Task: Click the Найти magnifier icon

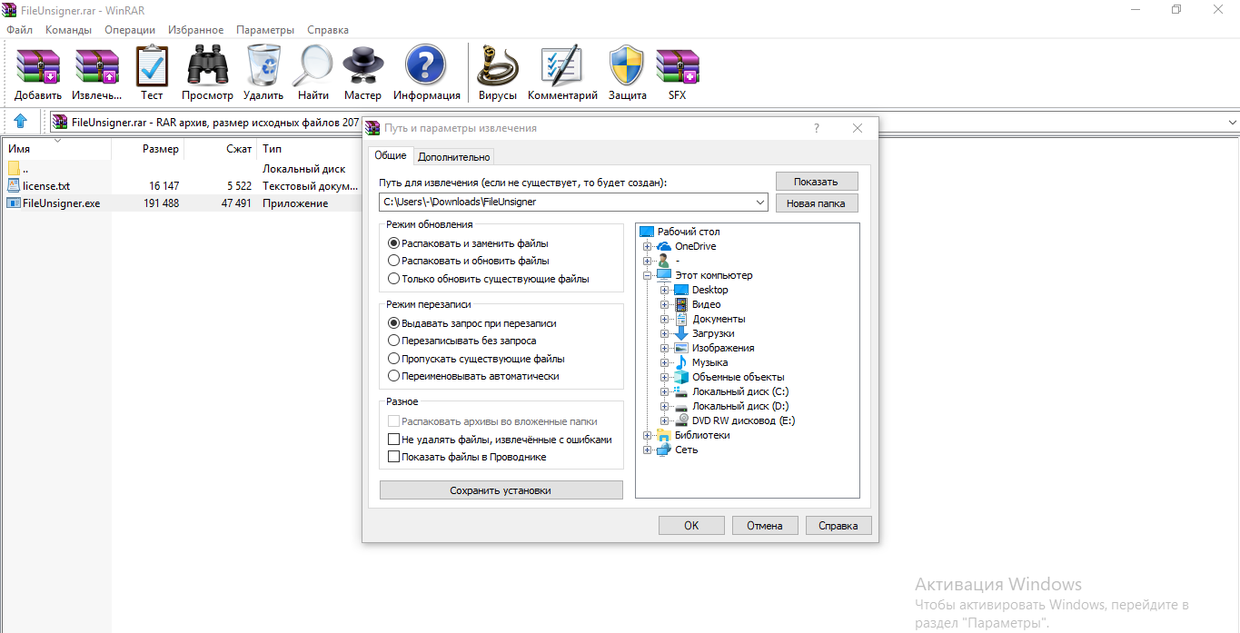Action: [x=313, y=65]
